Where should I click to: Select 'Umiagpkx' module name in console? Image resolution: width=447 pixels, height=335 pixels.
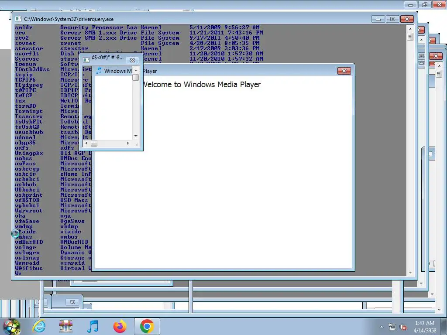[29, 153]
